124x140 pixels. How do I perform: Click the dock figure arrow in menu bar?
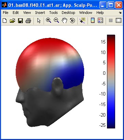click(x=120, y=13)
